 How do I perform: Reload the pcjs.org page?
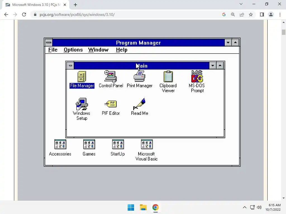pyautogui.click(x=24, y=14)
